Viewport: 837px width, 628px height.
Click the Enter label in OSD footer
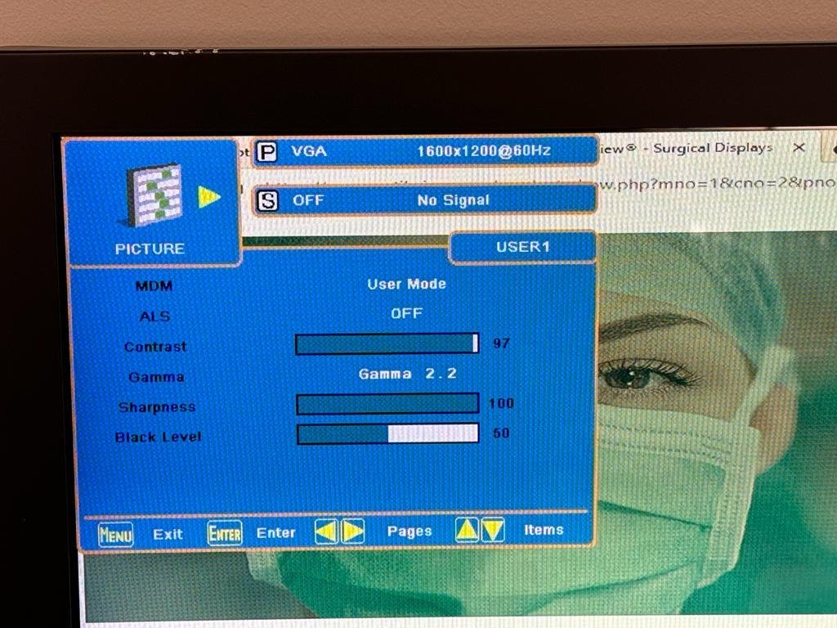click(276, 533)
